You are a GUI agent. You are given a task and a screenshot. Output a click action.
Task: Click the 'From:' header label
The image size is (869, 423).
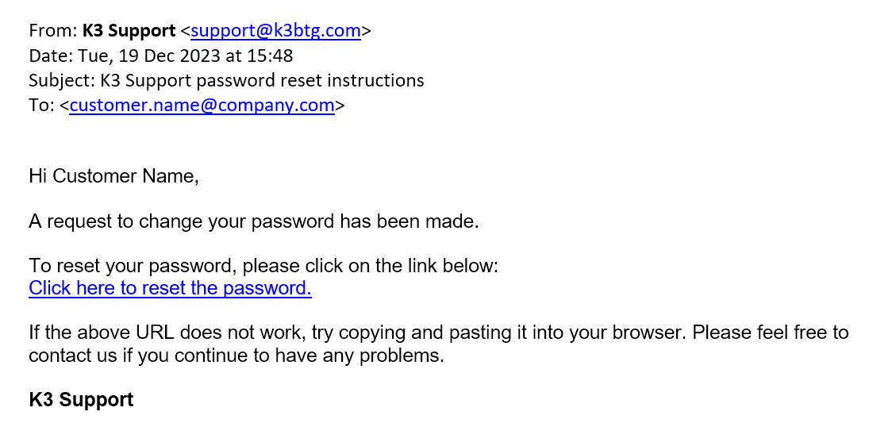point(53,30)
